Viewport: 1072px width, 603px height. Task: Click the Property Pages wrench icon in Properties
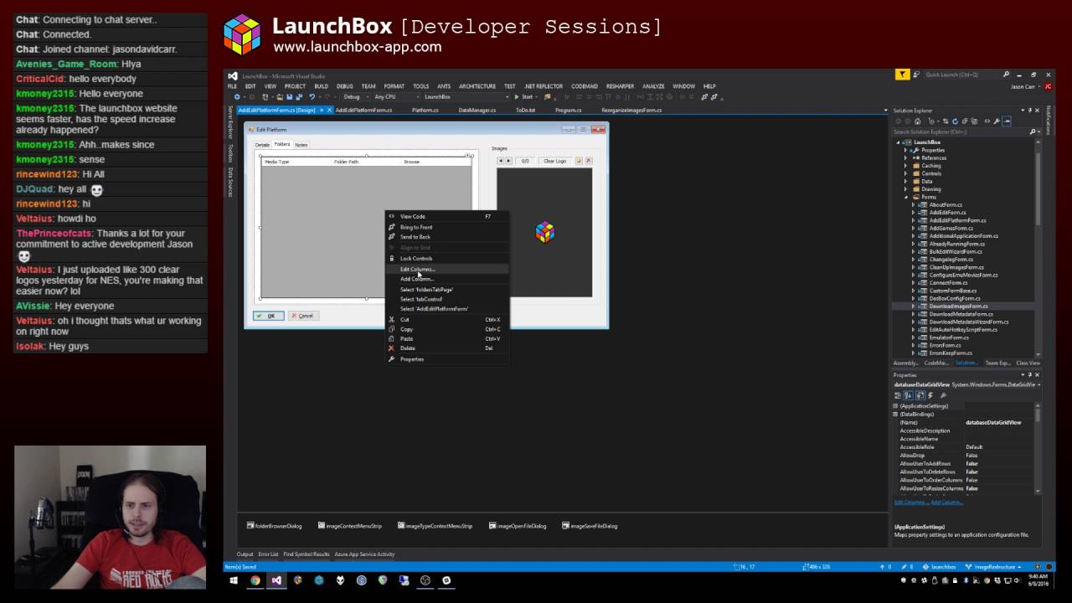tap(943, 395)
